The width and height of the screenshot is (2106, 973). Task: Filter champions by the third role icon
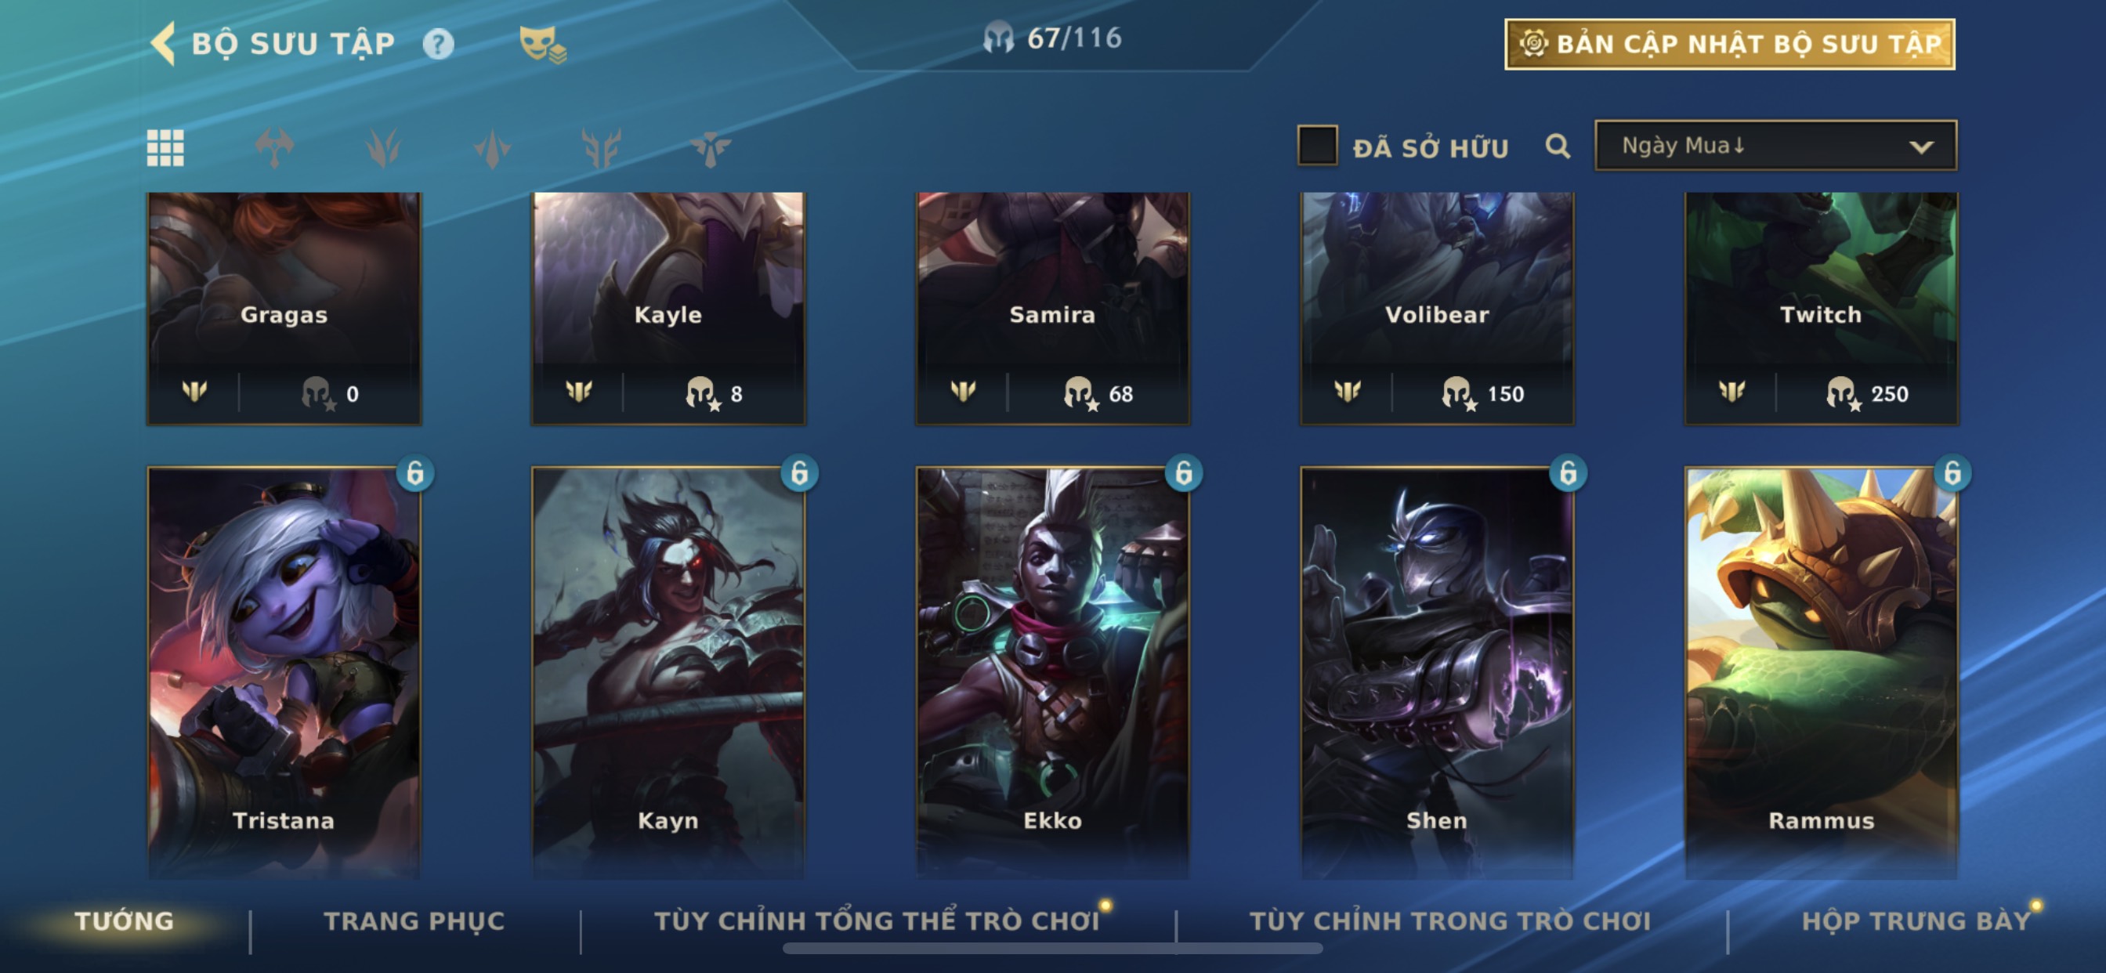click(x=492, y=148)
